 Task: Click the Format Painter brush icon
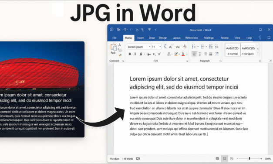click(x=120, y=55)
